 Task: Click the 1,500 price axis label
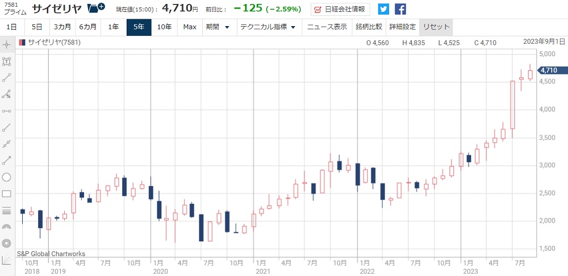tap(548, 249)
